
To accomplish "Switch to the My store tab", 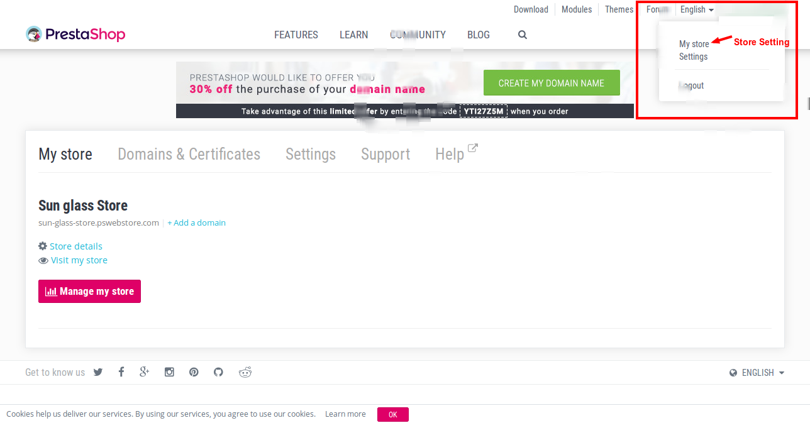I will (65, 154).
